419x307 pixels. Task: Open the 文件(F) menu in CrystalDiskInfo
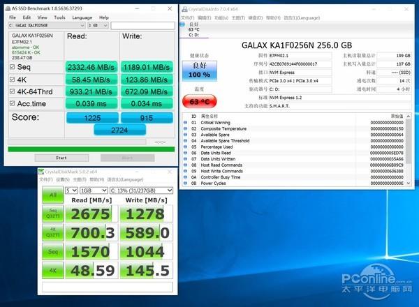(187, 17)
